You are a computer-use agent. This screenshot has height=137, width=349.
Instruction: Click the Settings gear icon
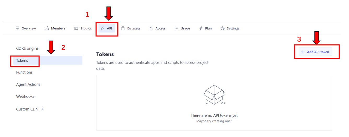tap(222, 28)
